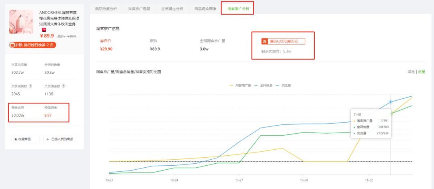434x189 pixels.
Task: Click the 关联播主数 1136 value
Action: point(49,94)
